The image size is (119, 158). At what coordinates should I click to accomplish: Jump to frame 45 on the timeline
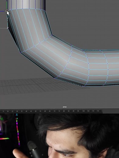pos(31,111)
